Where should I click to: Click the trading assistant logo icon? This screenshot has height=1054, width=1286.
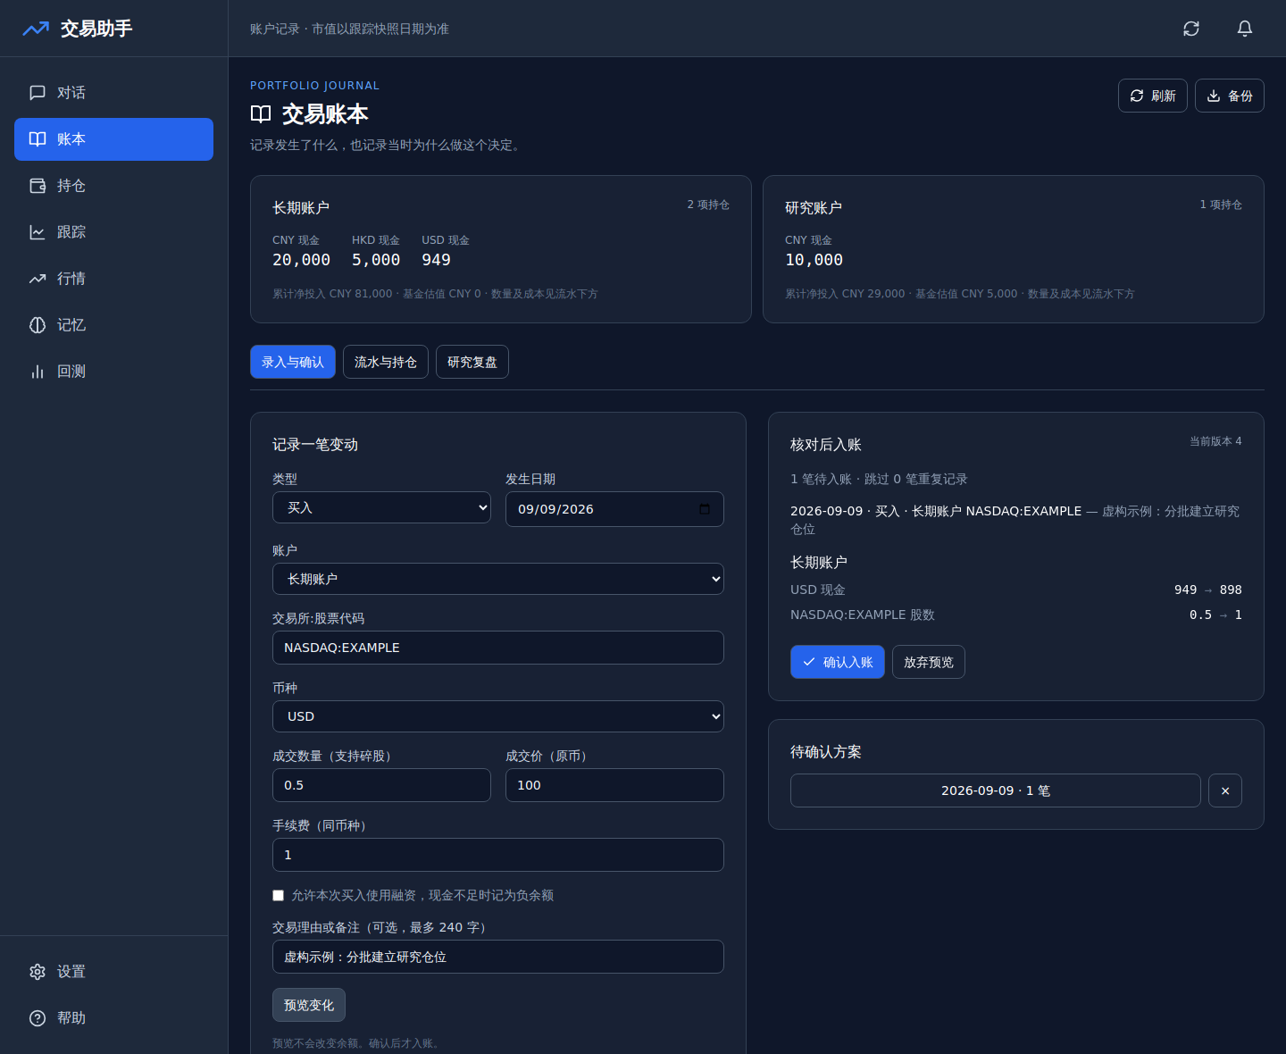tap(36, 29)
